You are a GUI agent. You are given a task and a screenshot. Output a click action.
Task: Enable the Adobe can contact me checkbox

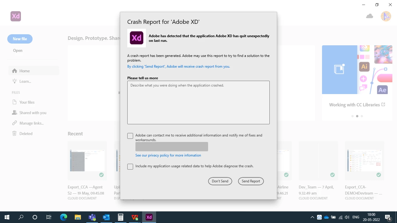point(130,136)
